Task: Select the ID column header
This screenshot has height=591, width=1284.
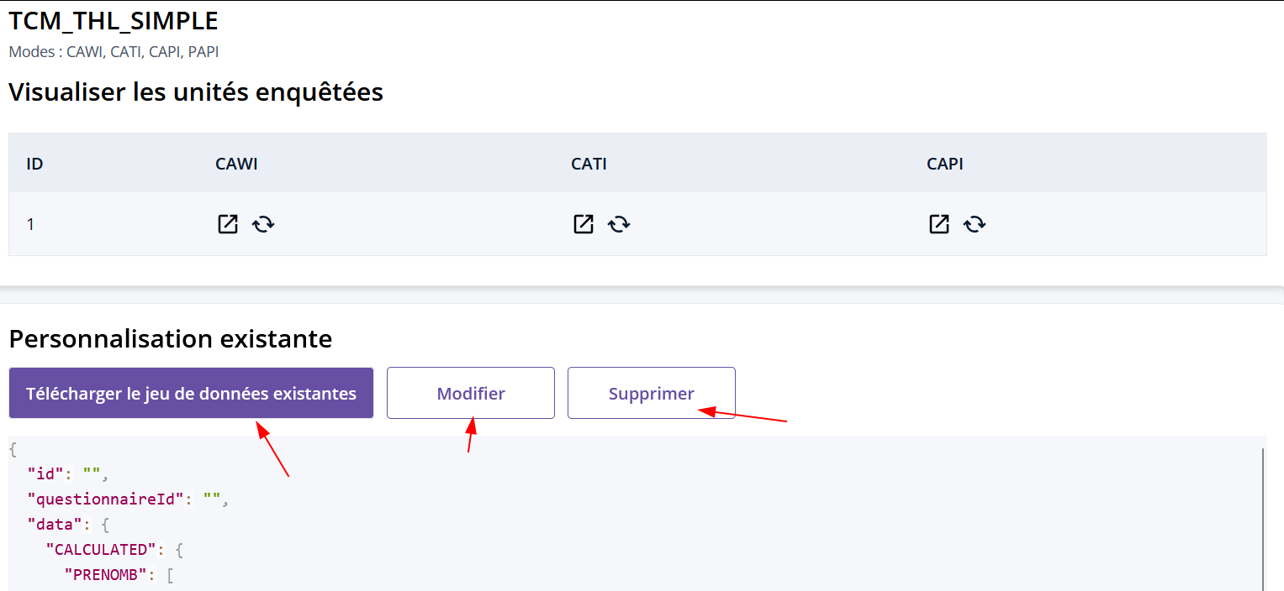Action: point(34,164)
